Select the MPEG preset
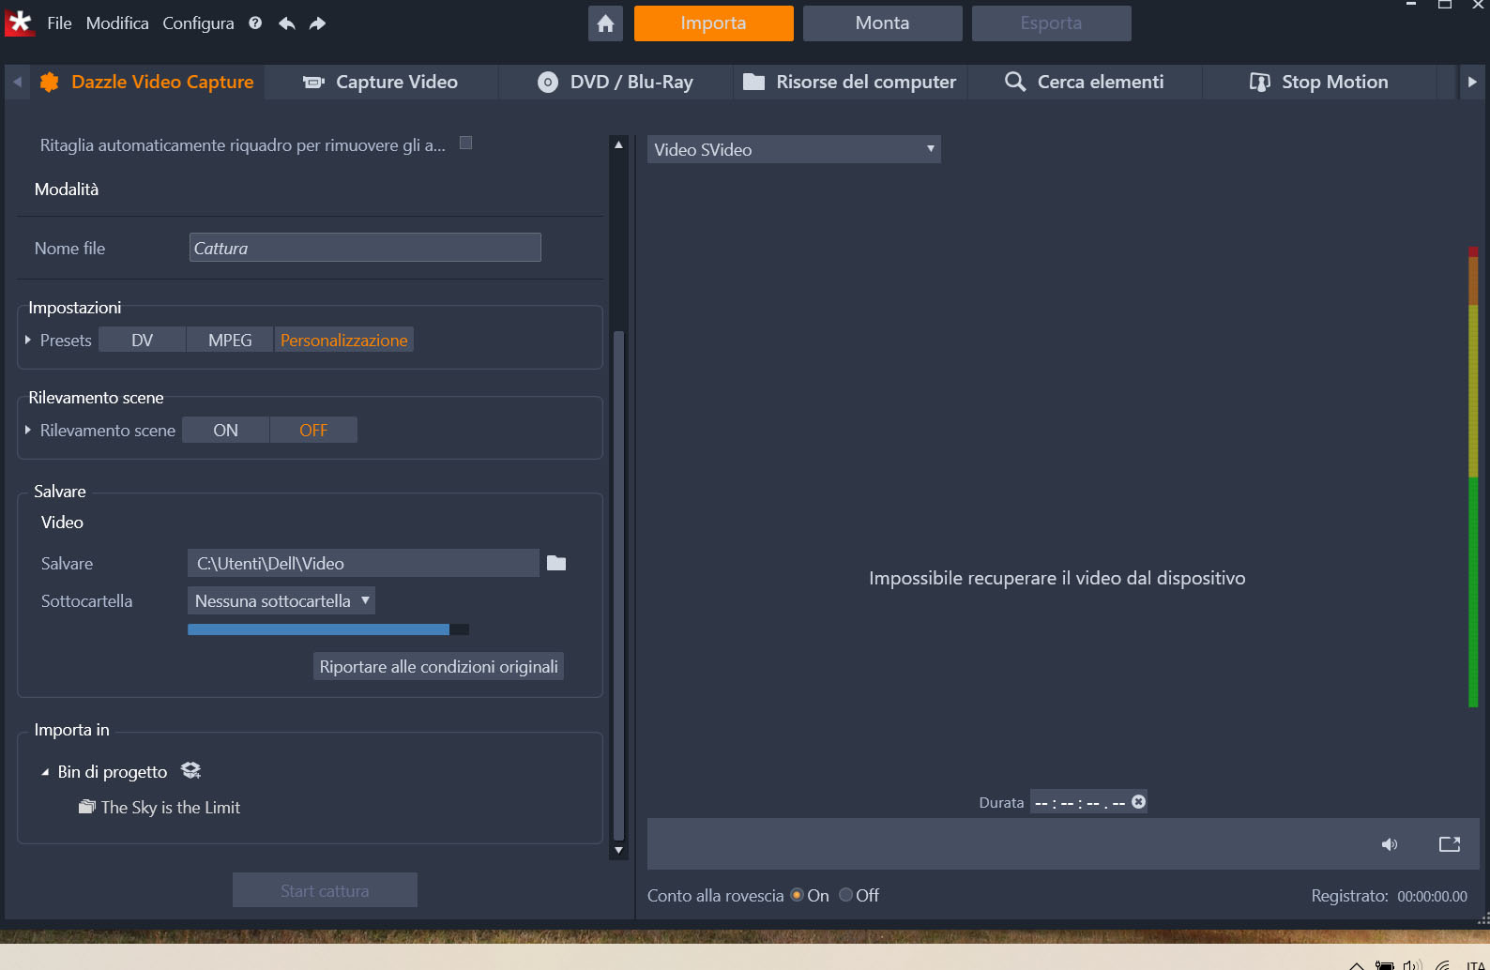 pos(230,340)
